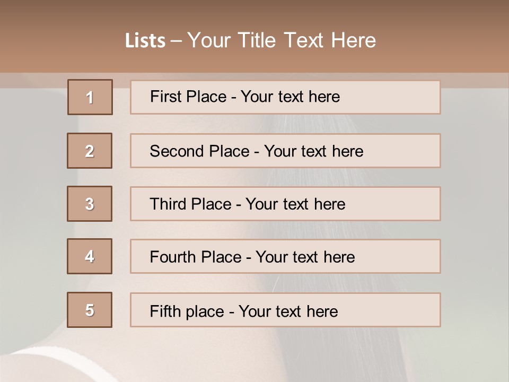Click 'Your text here' in second row
The image size is (509, 382).
point(313,151)
